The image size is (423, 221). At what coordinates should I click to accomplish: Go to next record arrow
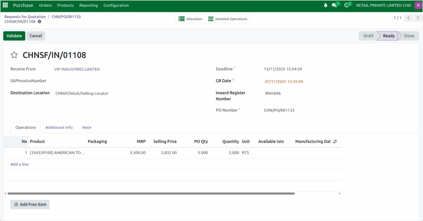[x=418, y=18]
